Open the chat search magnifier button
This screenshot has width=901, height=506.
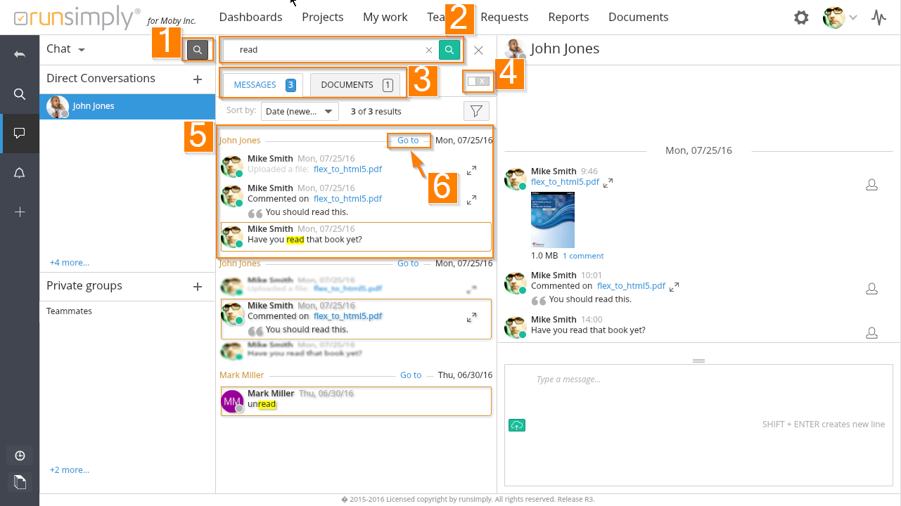(x=198, y=50)
